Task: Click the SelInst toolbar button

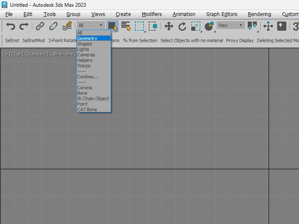Action: pyautogui.click(x=12, y=40)
